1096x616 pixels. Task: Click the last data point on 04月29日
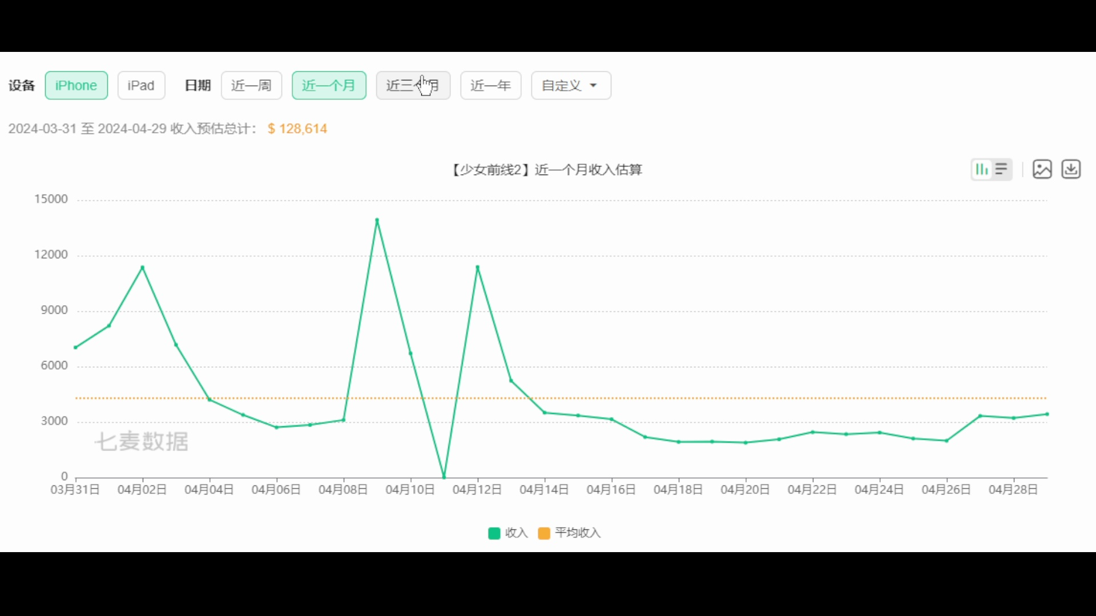(x=1047, y=414)
